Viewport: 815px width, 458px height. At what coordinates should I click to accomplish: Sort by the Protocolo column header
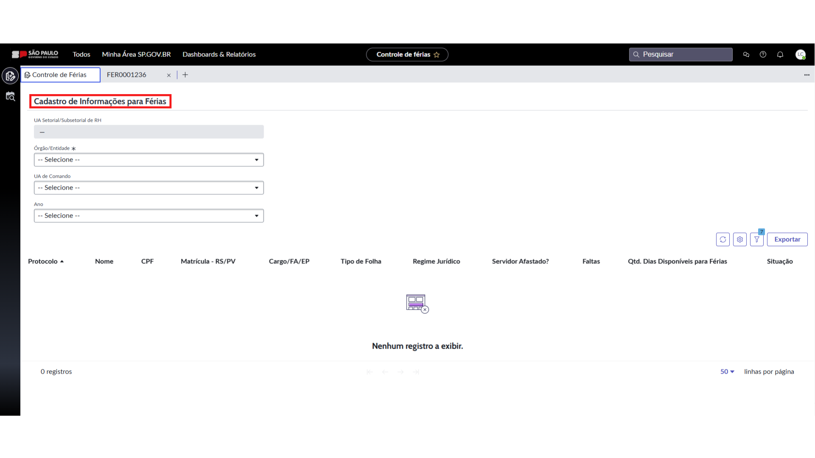tap(42, 261)
